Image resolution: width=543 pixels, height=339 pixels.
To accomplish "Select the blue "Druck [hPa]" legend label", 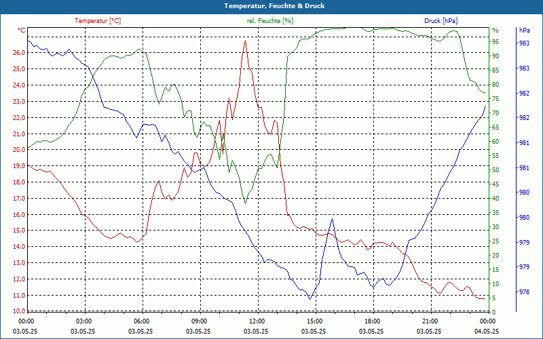I will point(441,21).
